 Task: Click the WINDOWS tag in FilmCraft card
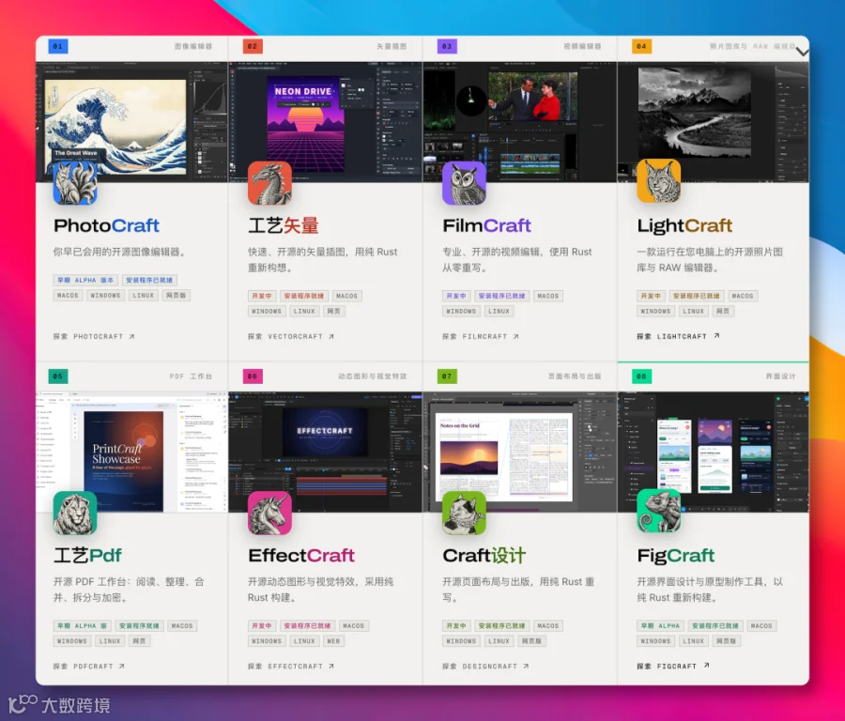[x=461, y=311]
